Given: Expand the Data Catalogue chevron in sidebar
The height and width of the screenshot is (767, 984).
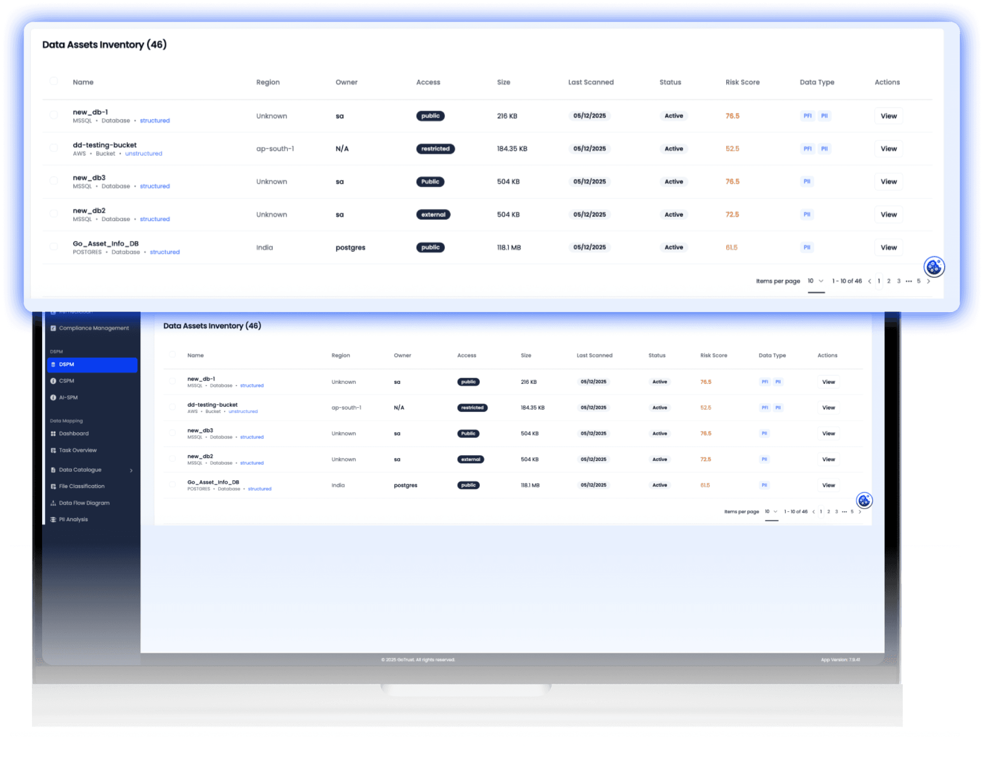Looking at the screenshot, I should 131,470.
